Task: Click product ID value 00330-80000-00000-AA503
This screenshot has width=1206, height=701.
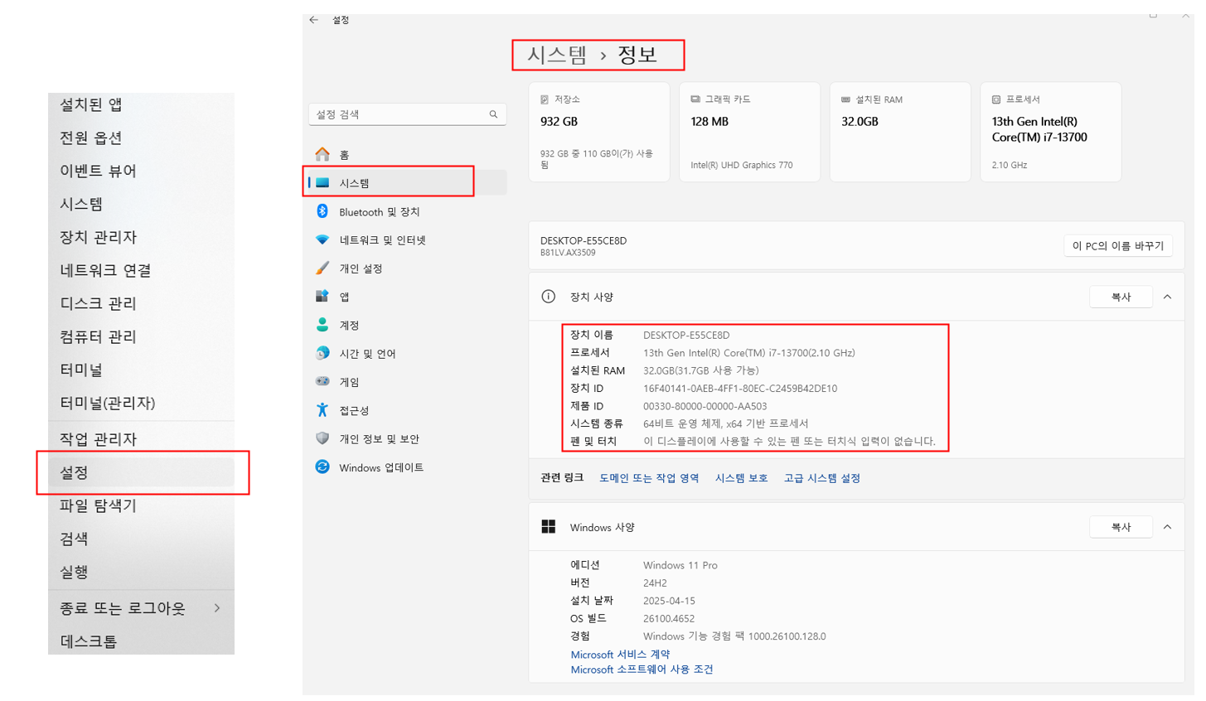Action: [x=705, y=406]
